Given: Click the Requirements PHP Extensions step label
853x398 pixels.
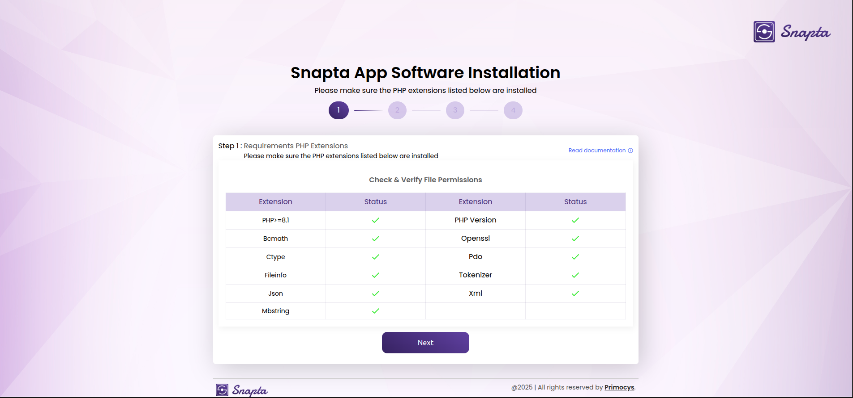Looking at the screenshot, I should 296,146.
